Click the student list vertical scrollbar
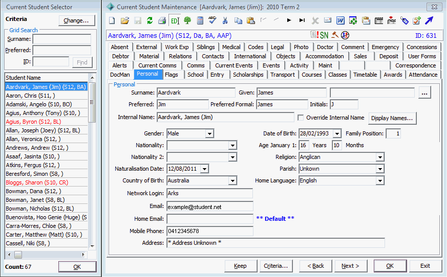Screen dimensions: 447x277 (x=92, y=162)
